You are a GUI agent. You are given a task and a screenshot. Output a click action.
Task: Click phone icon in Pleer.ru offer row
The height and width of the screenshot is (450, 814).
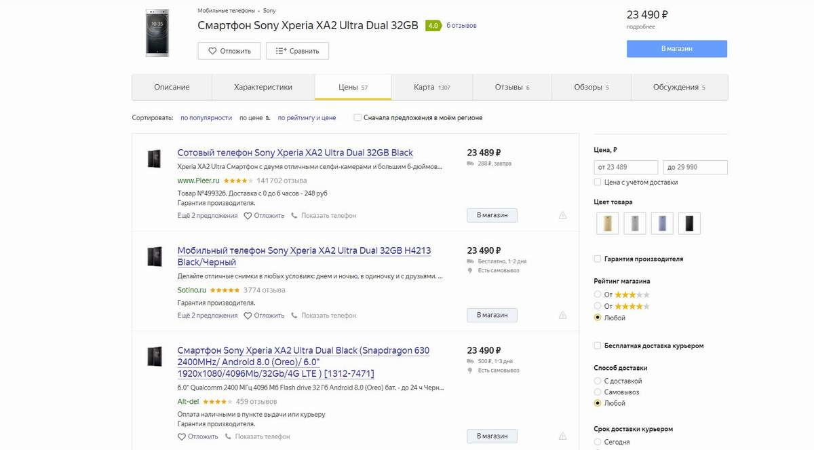click(294, 216)
